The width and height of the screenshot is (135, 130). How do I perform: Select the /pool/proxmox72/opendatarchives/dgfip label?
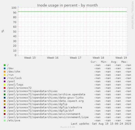pyautogui.click(x=37, y=104)
